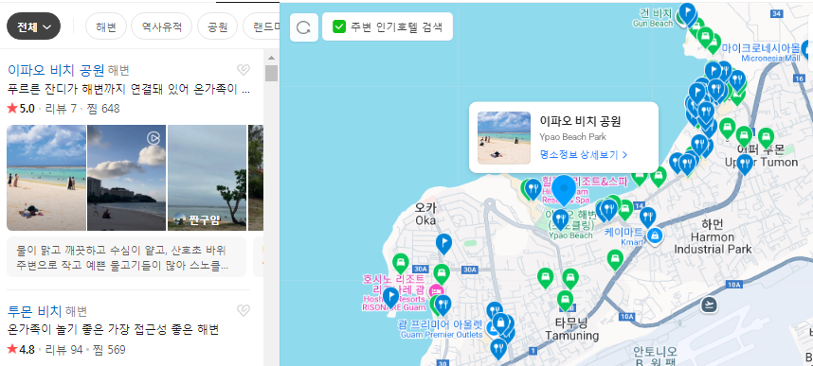Viewport: 813px width, 366px height.
Task: Select the flag pin over Hoshino Resorts label
Action: point(389,298)
